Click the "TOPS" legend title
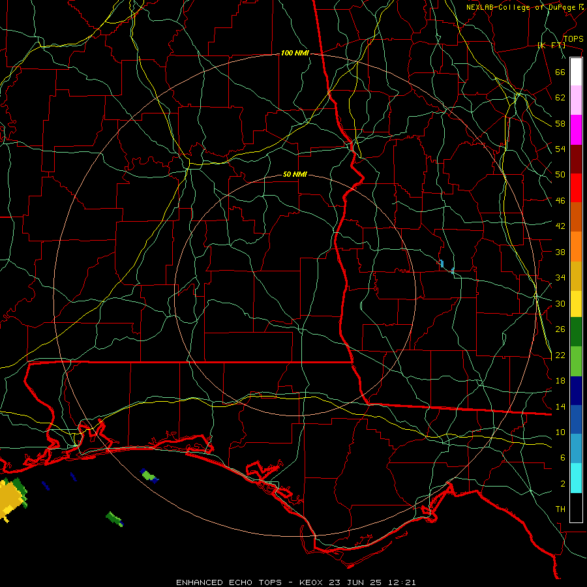 pyautogui.click(x=573, y=38)
